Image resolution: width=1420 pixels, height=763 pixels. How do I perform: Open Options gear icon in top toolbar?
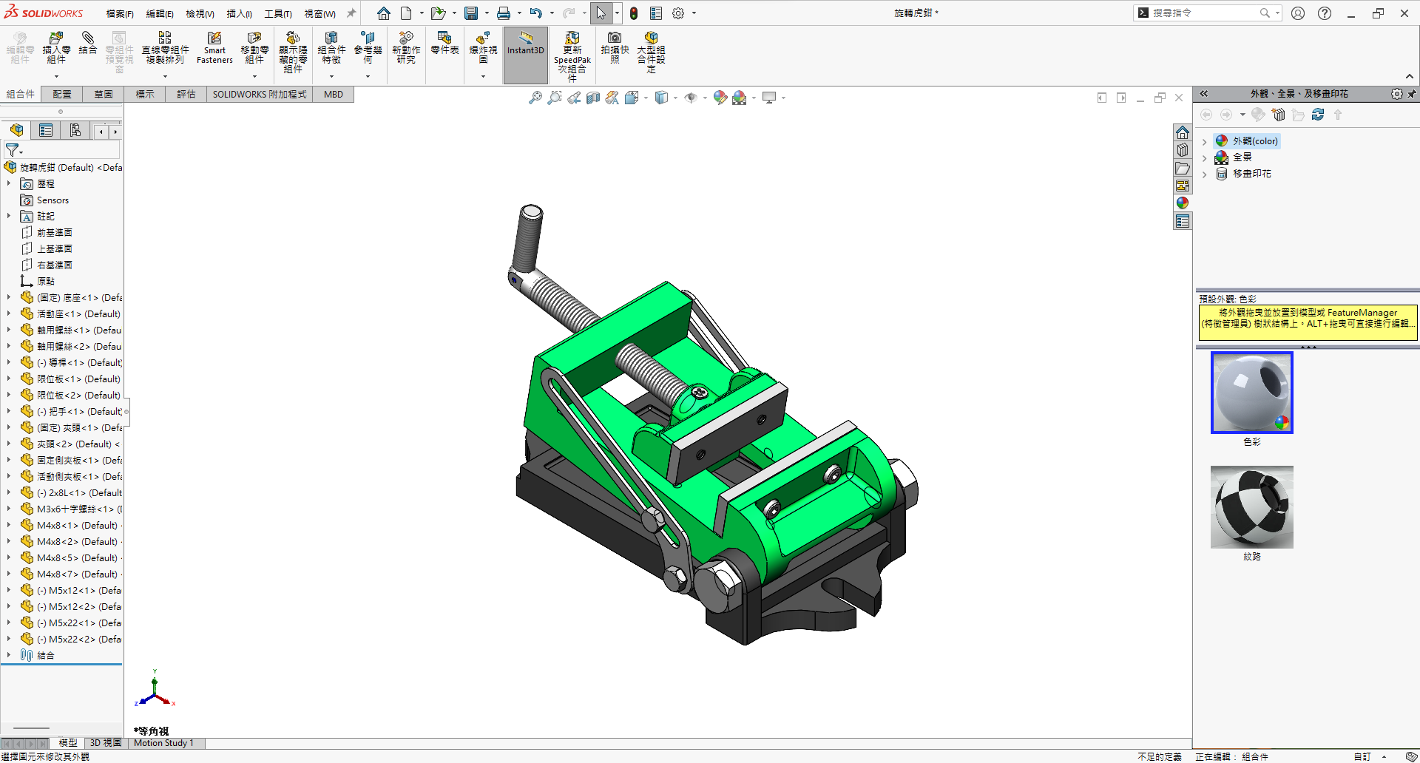[x=678, y=13]
